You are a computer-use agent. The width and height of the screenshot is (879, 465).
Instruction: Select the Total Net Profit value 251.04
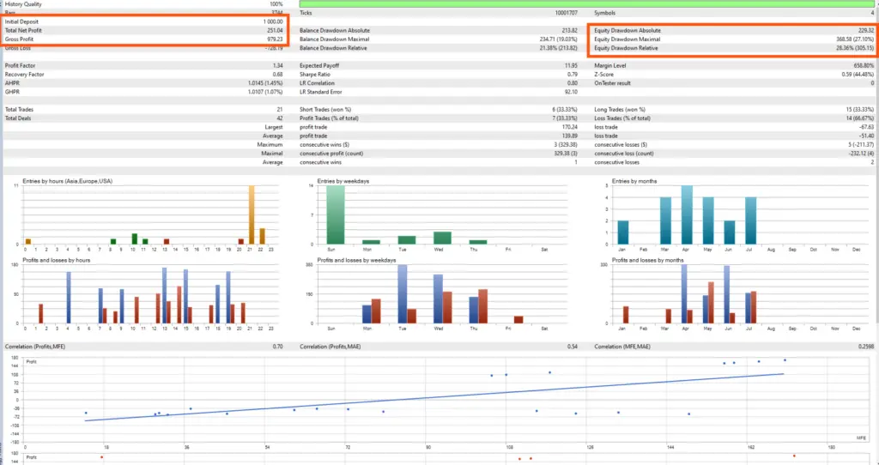(276, 30)
